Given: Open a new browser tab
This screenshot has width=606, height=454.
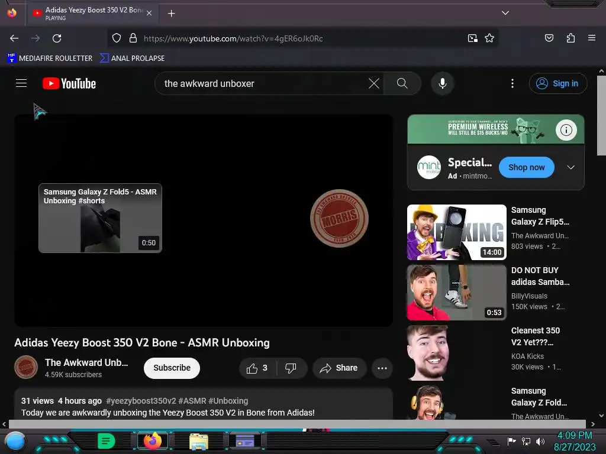Looking at the screenshot, I should pos(171,14).
